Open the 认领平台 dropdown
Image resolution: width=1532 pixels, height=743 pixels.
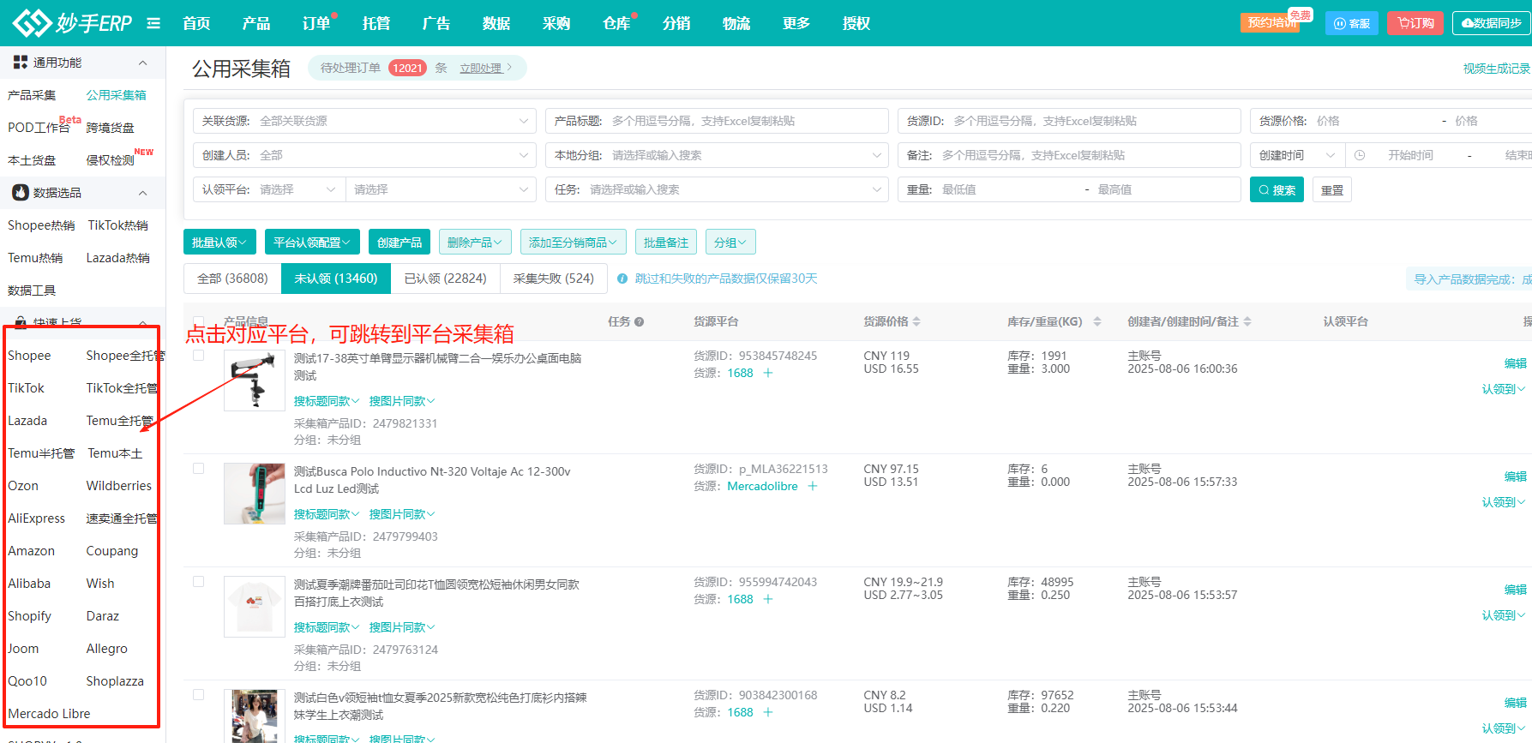coord(269,189)
